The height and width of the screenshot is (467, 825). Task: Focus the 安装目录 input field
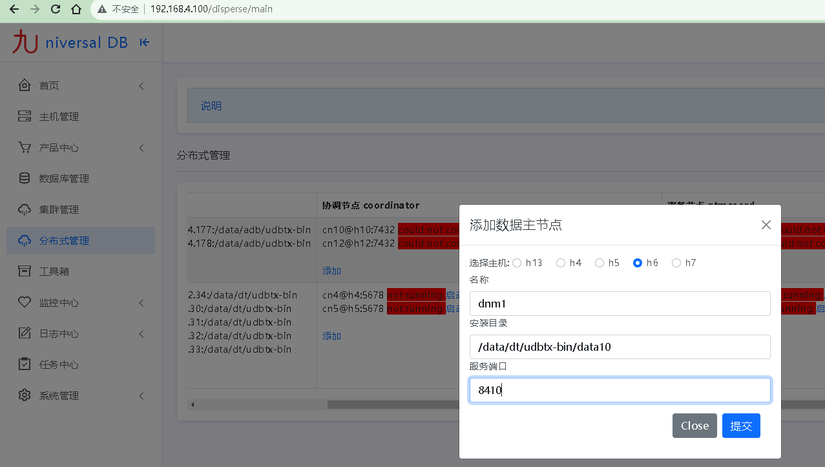point(620,347)
